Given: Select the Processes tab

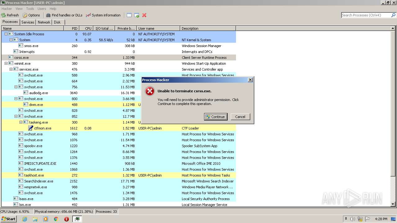Looking at the screenshot, I should (x=10, y=22).
